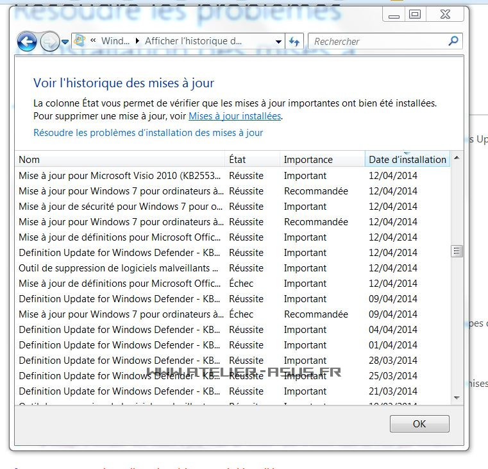Click the vertical scrollbar thumb

click(457, 251)
